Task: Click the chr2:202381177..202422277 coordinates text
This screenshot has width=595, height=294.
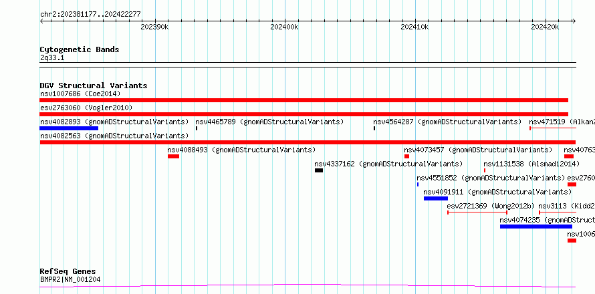Action: tap(90, 15)
